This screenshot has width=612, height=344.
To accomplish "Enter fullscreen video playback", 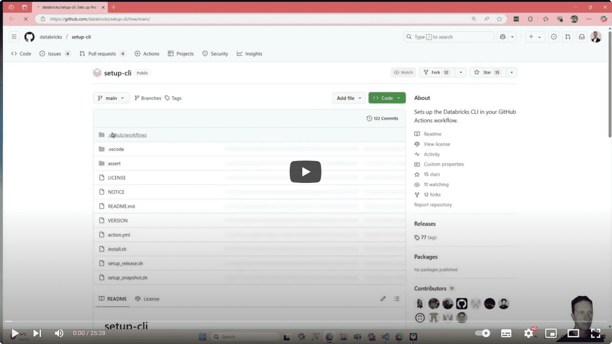I will 595,333.
